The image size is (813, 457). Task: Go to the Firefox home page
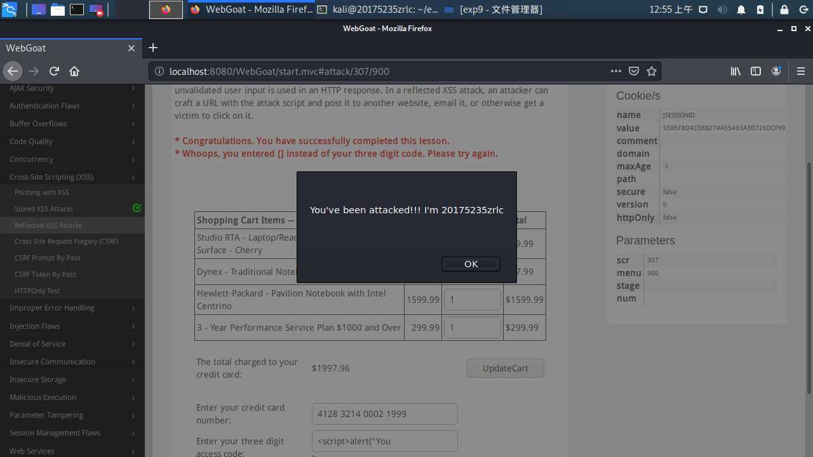click(74, 71)
